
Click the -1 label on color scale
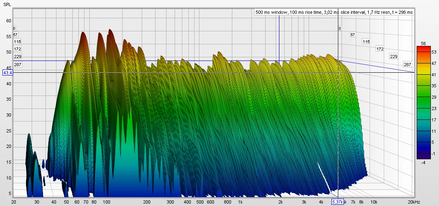[434, 154]
